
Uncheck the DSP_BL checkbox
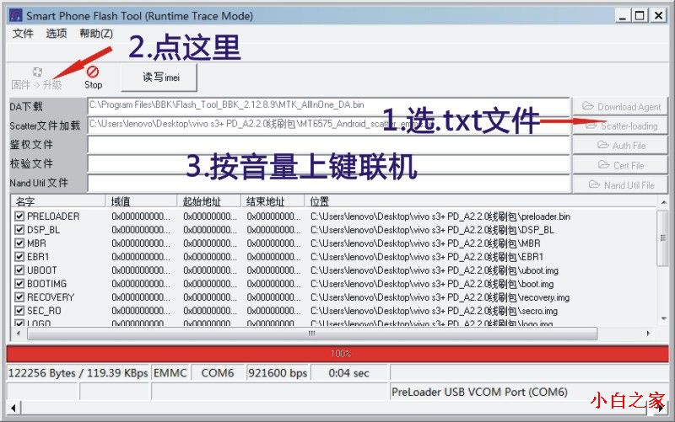(19, 230)
